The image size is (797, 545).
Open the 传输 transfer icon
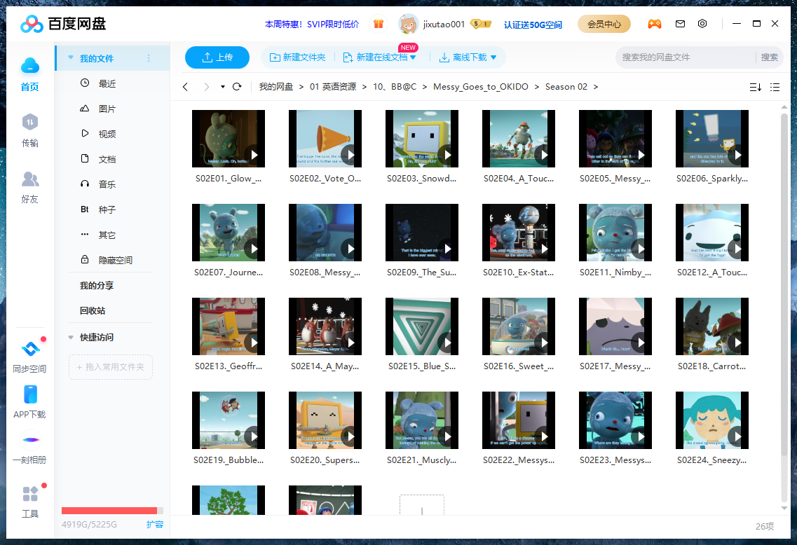click(x=30, y=122)
